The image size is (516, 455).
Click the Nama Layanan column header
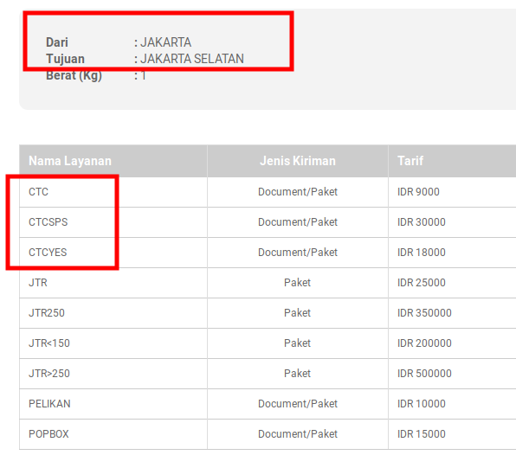(70, 161)
